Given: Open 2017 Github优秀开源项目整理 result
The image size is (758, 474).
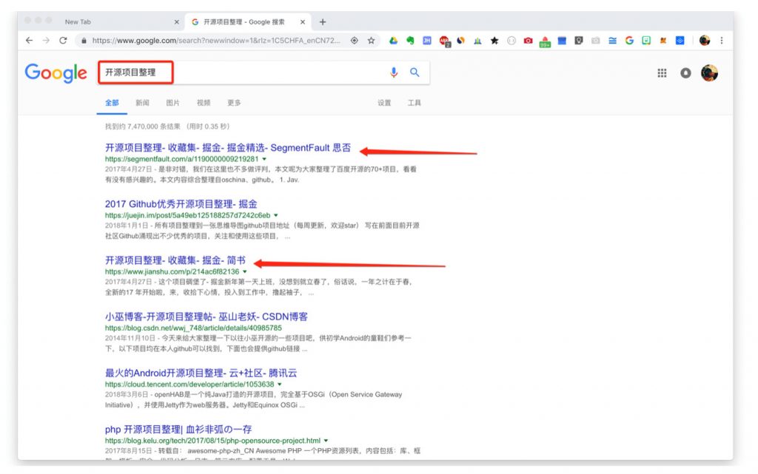Looking at the screenshot, I should pyautogui.click(x=181, y=204).
